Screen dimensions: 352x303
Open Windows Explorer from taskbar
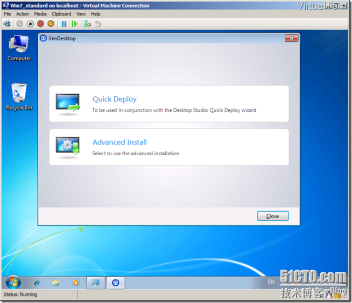click(56, 283)
